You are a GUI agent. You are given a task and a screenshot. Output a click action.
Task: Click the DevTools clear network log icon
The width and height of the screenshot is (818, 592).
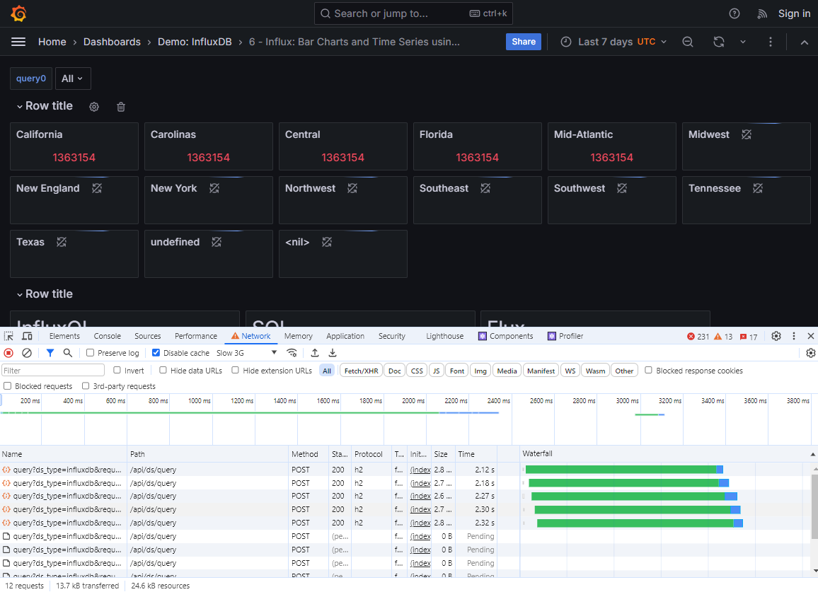click(26, 353)
